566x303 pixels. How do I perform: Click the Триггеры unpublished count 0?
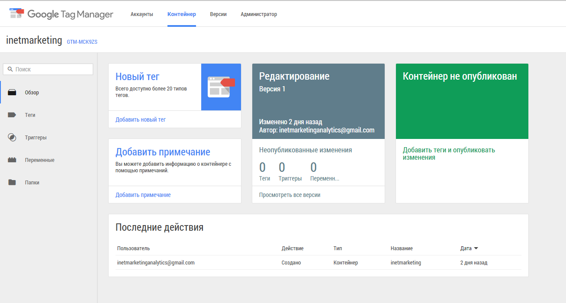(x=282, y=167)
